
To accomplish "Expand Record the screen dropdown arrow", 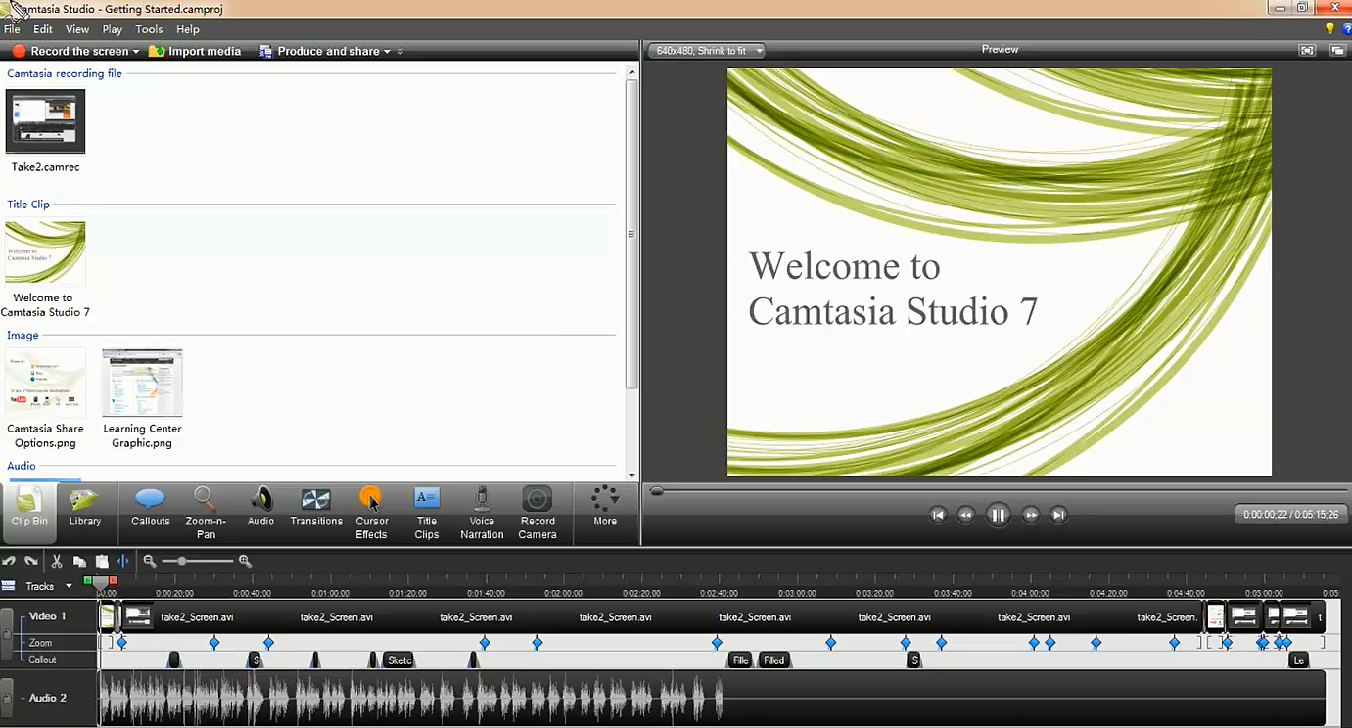I will 136,52.
